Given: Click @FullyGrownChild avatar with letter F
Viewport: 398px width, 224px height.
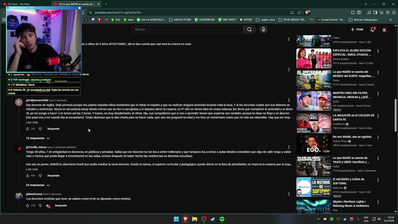Looking at the screenshot, I should coord(19,102).
